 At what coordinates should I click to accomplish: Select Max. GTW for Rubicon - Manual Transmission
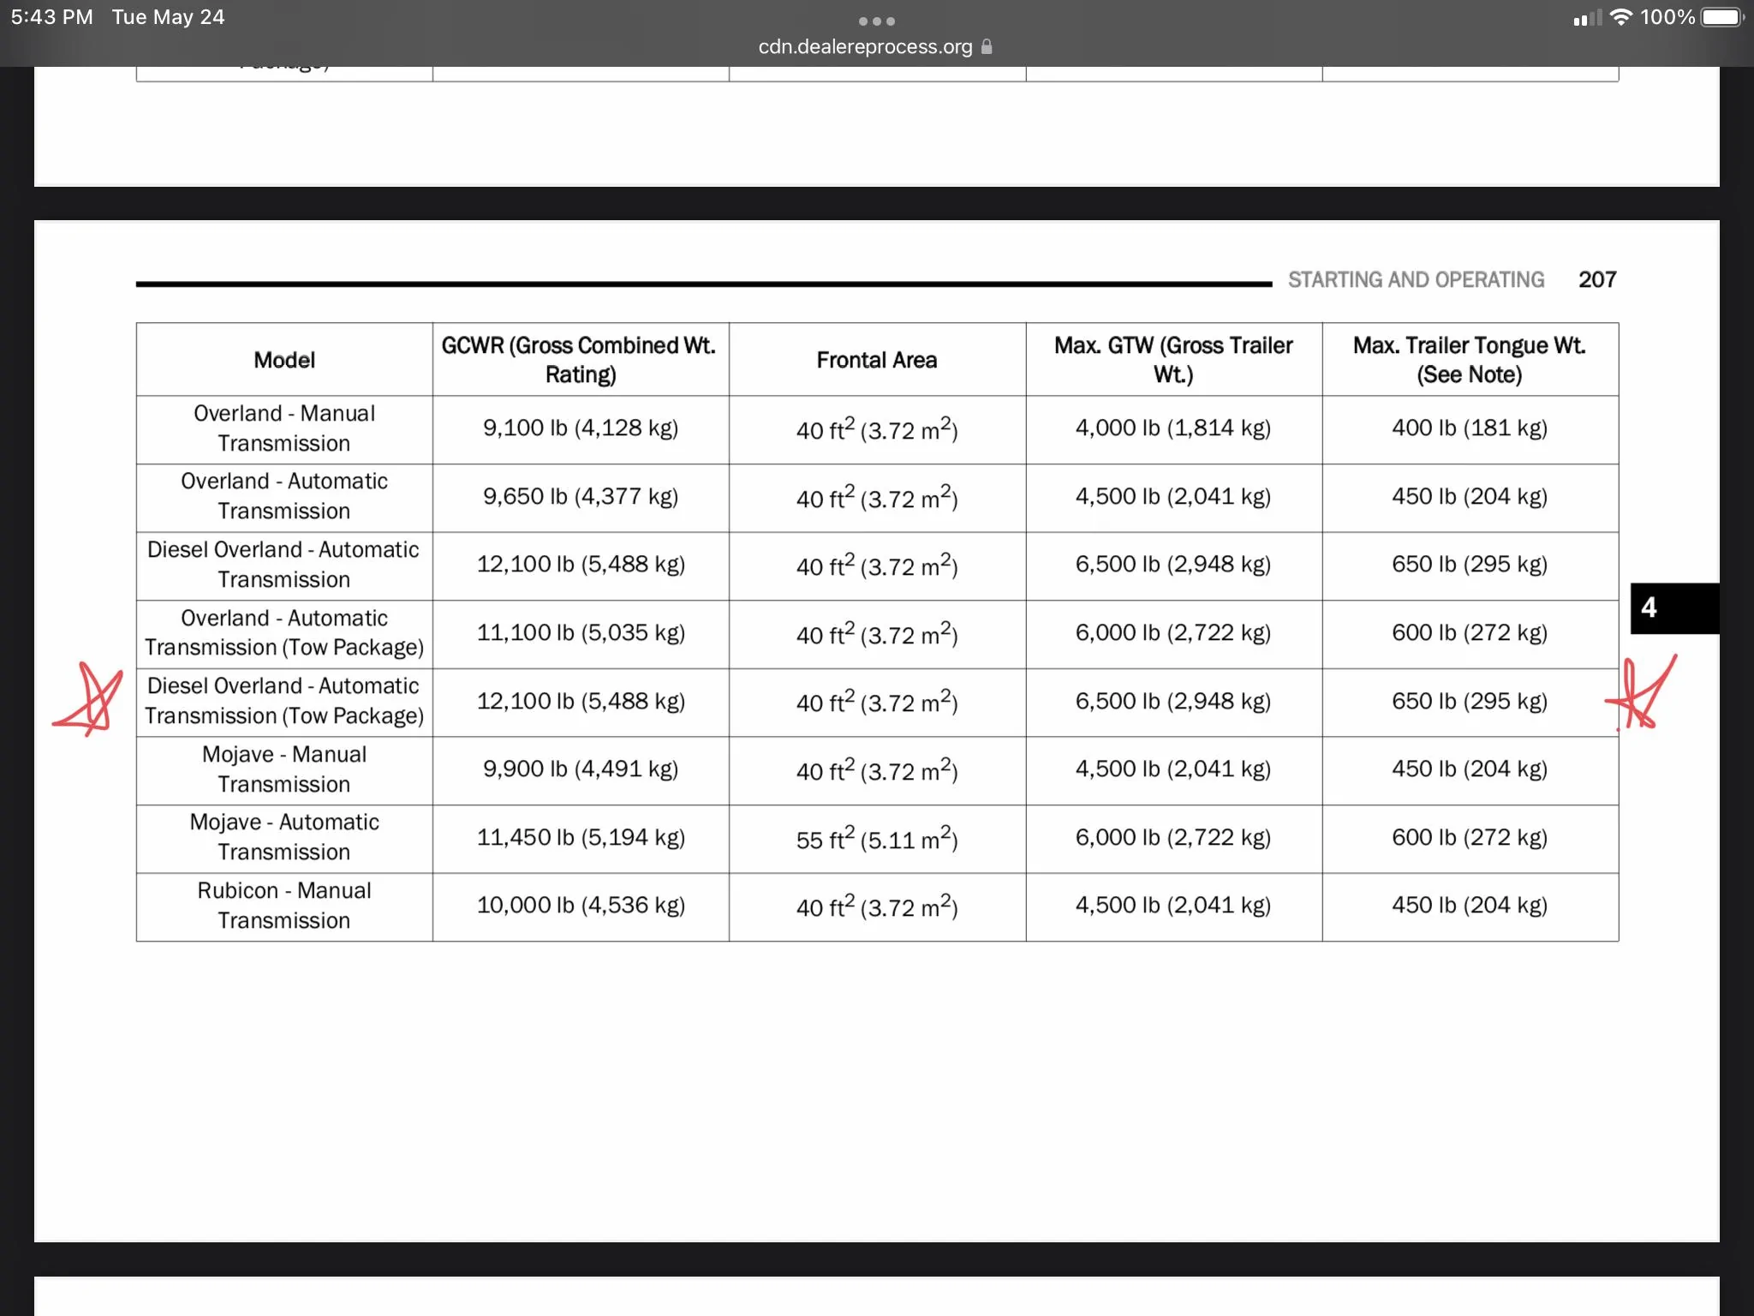pyautogui.click(x=1173, y=906)
